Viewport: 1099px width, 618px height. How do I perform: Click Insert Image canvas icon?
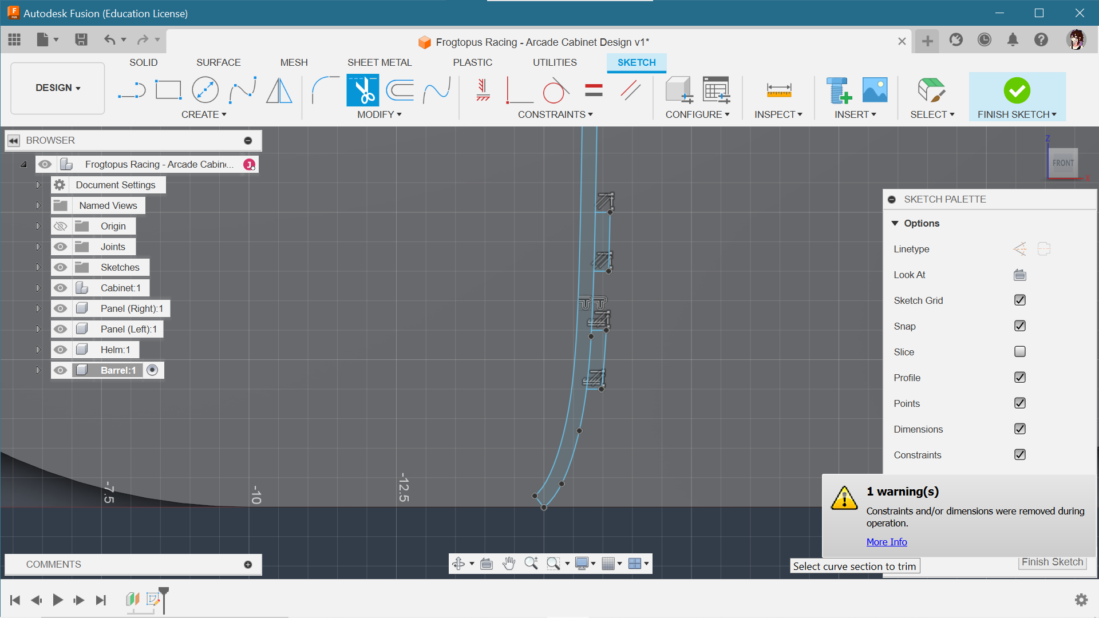point(875,90)
